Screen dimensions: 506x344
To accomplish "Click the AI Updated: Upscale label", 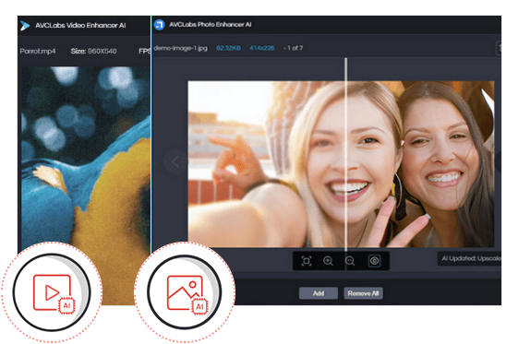I will [x=471, y=258].
